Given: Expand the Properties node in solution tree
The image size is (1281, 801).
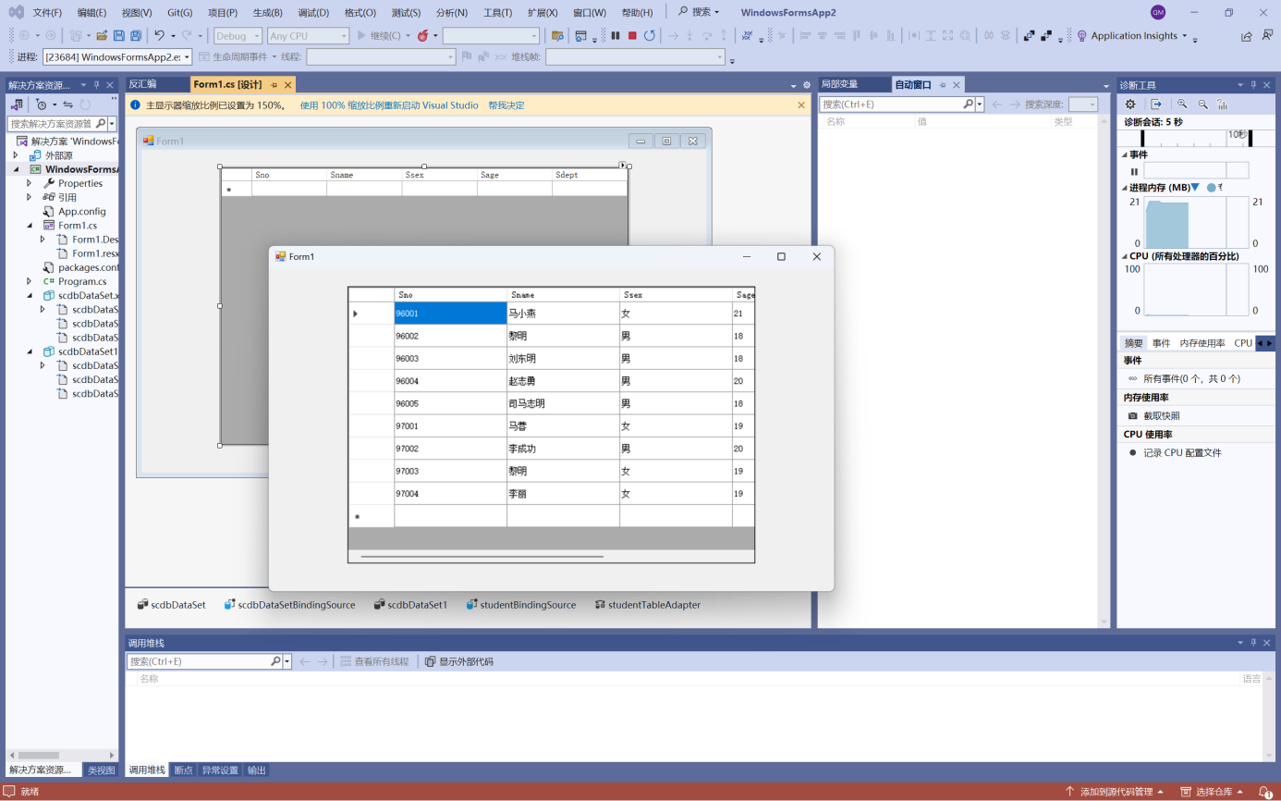Looking at the screenshot, I should (30, 183).
